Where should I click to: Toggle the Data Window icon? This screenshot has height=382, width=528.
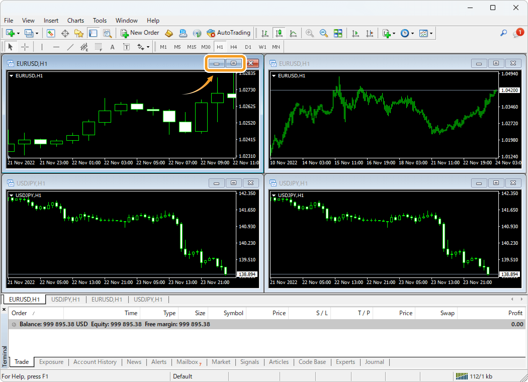[65, 33]
